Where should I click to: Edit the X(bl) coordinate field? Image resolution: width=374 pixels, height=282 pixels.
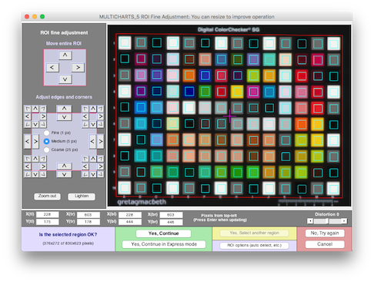click(x=130, y=215)
